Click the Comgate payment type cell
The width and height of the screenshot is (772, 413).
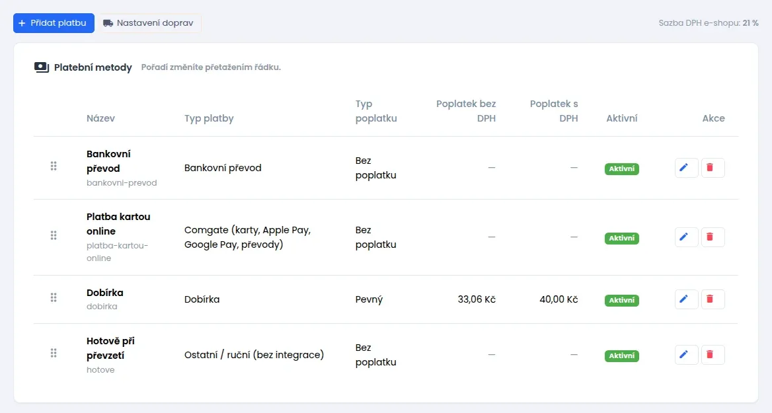(247, 237)
